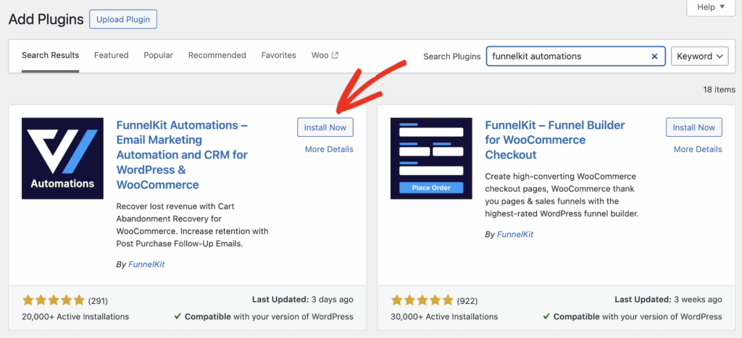Click '30,000+ Active Installations' text
Screen dimensions: 742x338
[444, 316]
